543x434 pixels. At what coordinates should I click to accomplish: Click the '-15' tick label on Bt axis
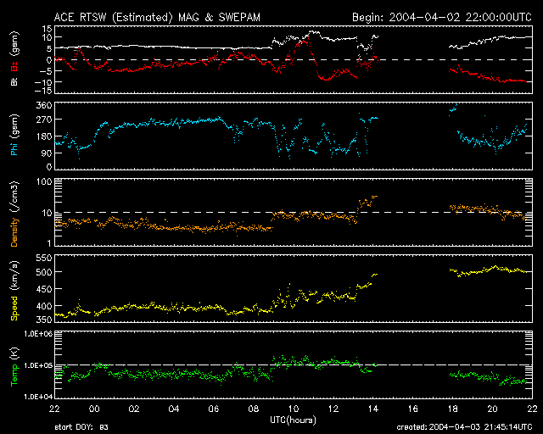pyautogui.click(x=43, y=91)
